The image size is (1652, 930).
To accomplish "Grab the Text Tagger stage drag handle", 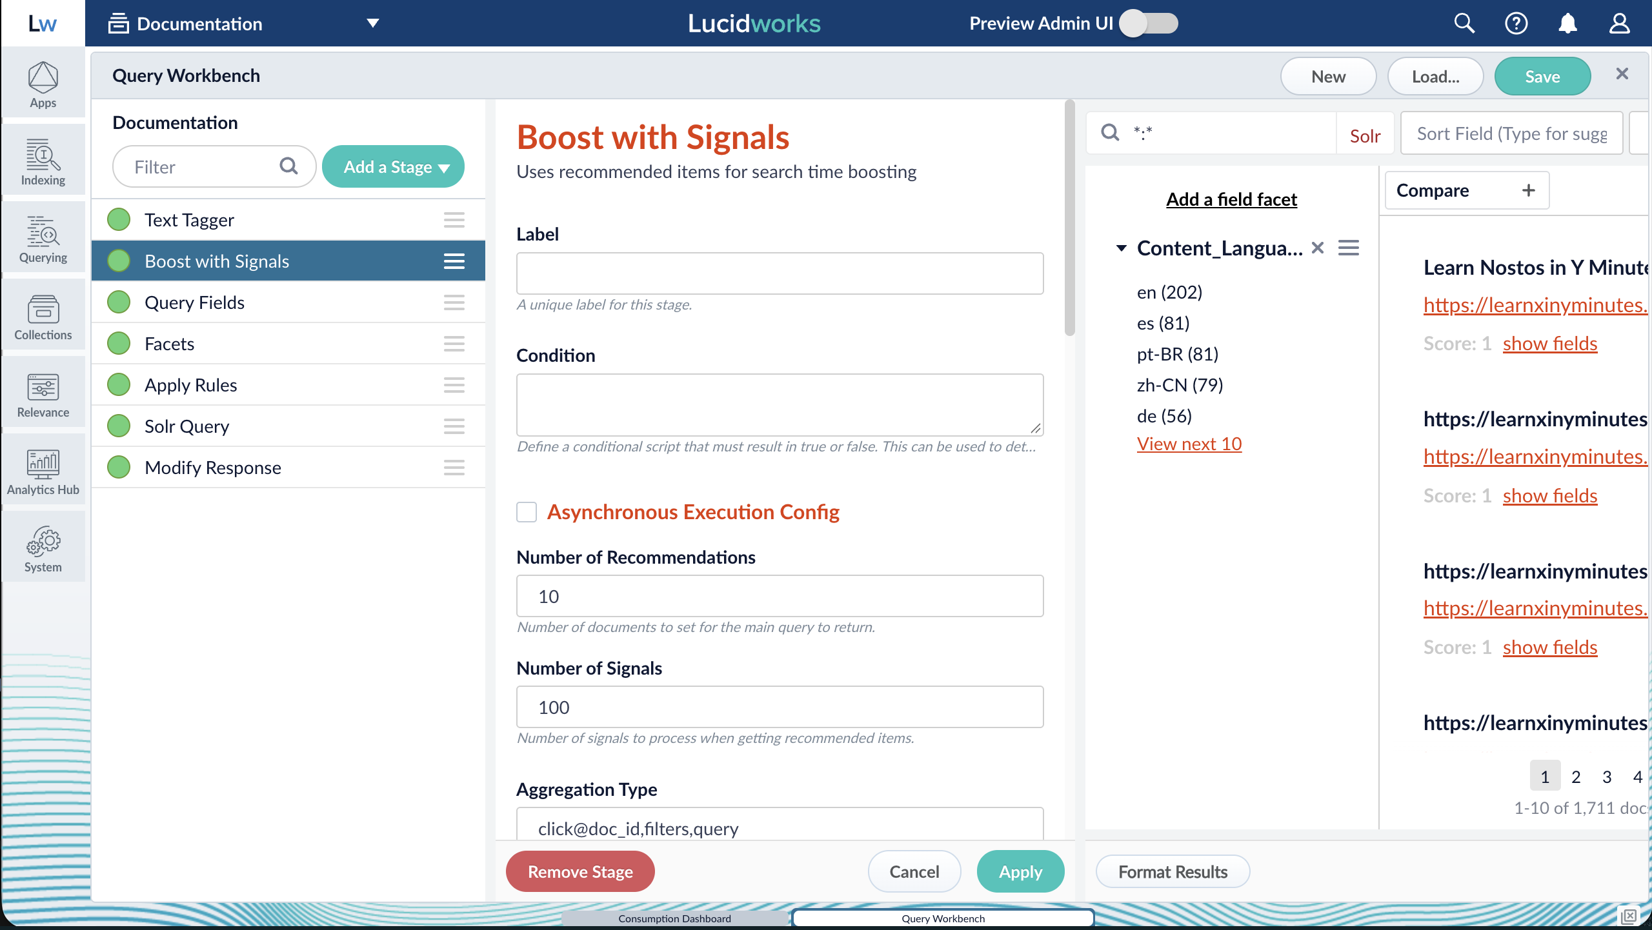I will coord(454,220).
